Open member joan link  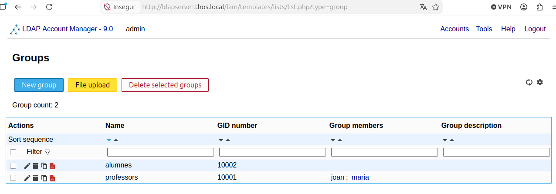[x=338, y=177]
